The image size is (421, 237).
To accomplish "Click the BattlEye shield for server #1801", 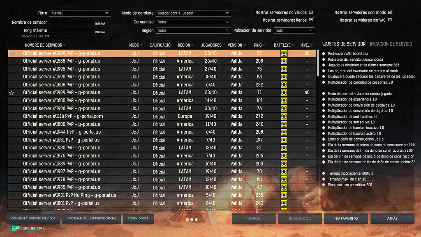I will coord(283,203).
